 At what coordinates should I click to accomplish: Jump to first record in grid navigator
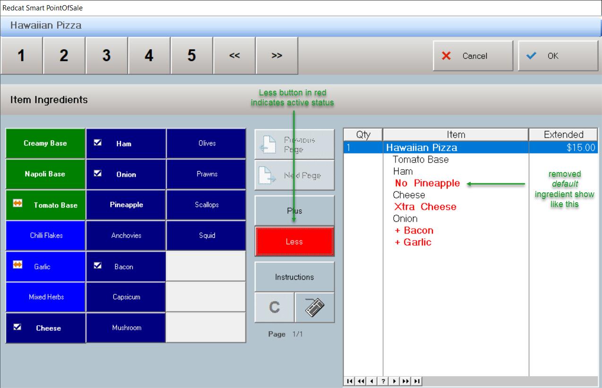(349, 381)
